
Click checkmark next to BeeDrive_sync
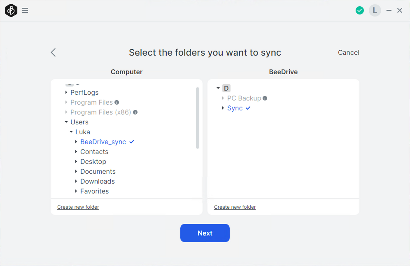pos(132,142)
